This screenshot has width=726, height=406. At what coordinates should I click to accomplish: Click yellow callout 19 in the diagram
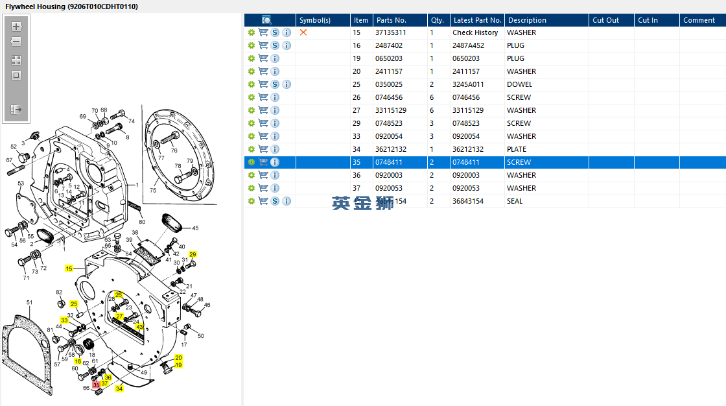coord(179,365)
